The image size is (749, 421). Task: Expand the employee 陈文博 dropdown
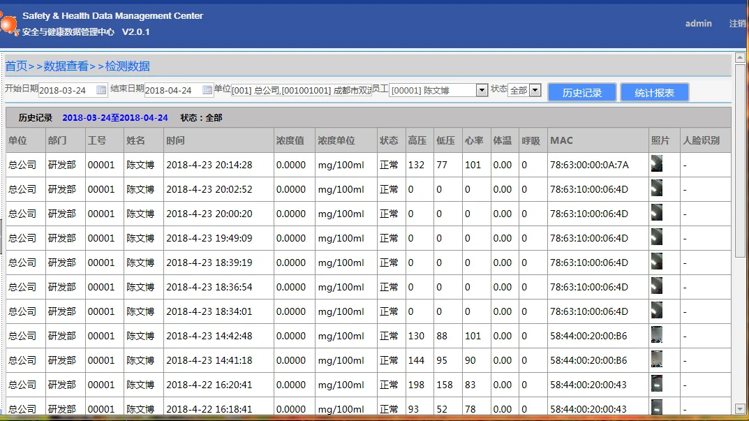[481, 90]
